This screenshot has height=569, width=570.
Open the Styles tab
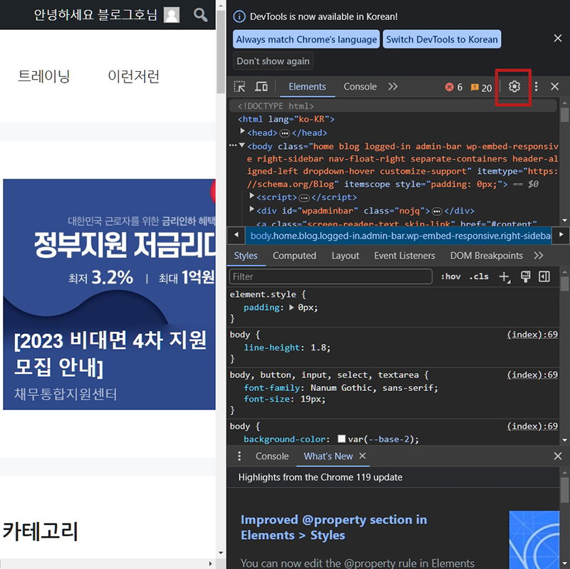coord(245,256)
